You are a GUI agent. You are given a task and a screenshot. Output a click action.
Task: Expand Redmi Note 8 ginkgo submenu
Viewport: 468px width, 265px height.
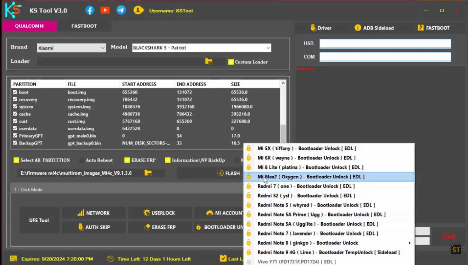coord(329,243)
